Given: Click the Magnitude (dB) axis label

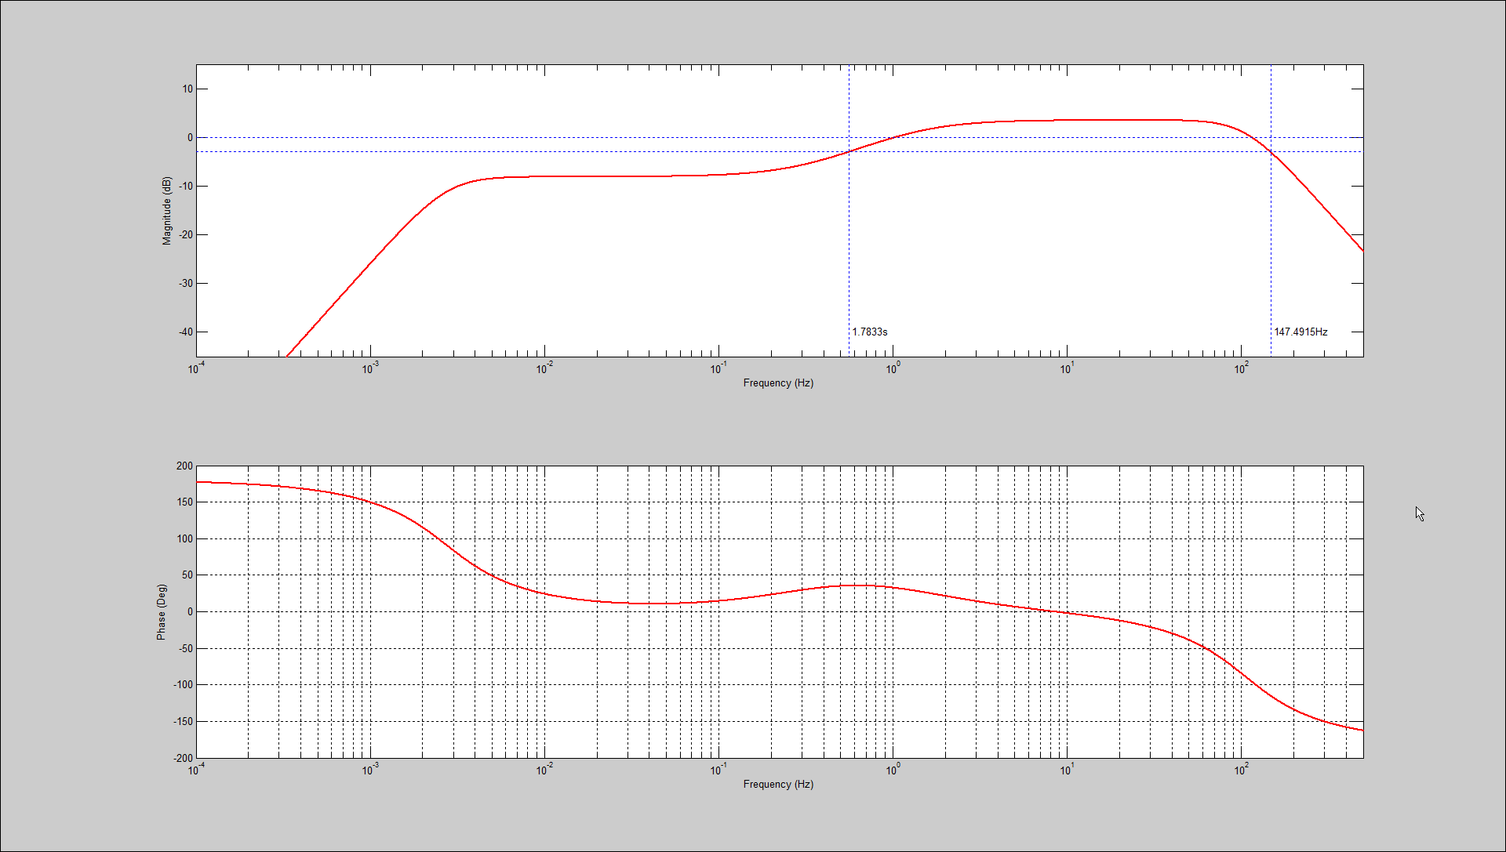Looking at the screenshot, I should 166,211.
